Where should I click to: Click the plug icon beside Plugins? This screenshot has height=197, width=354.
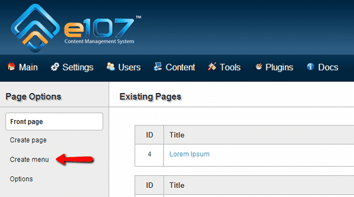click(x=259, y=66)
